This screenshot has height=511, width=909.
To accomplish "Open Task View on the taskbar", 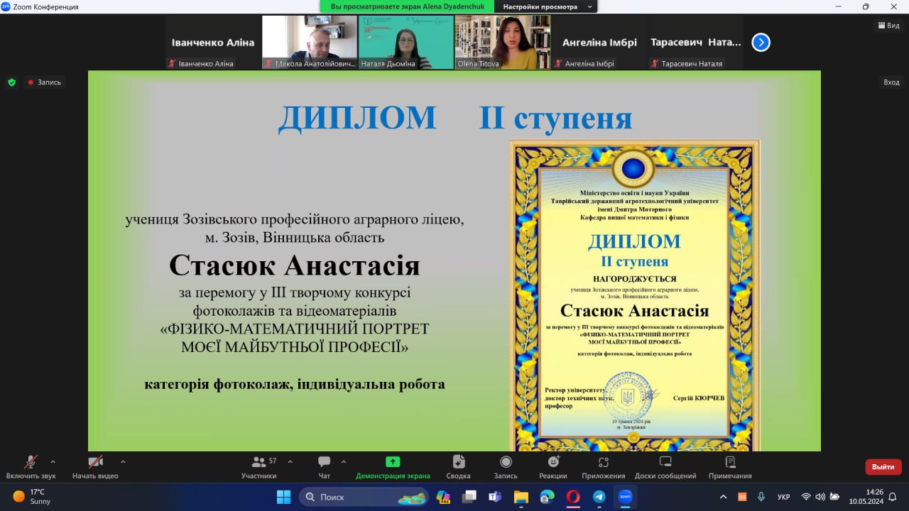I will point(469,497).
